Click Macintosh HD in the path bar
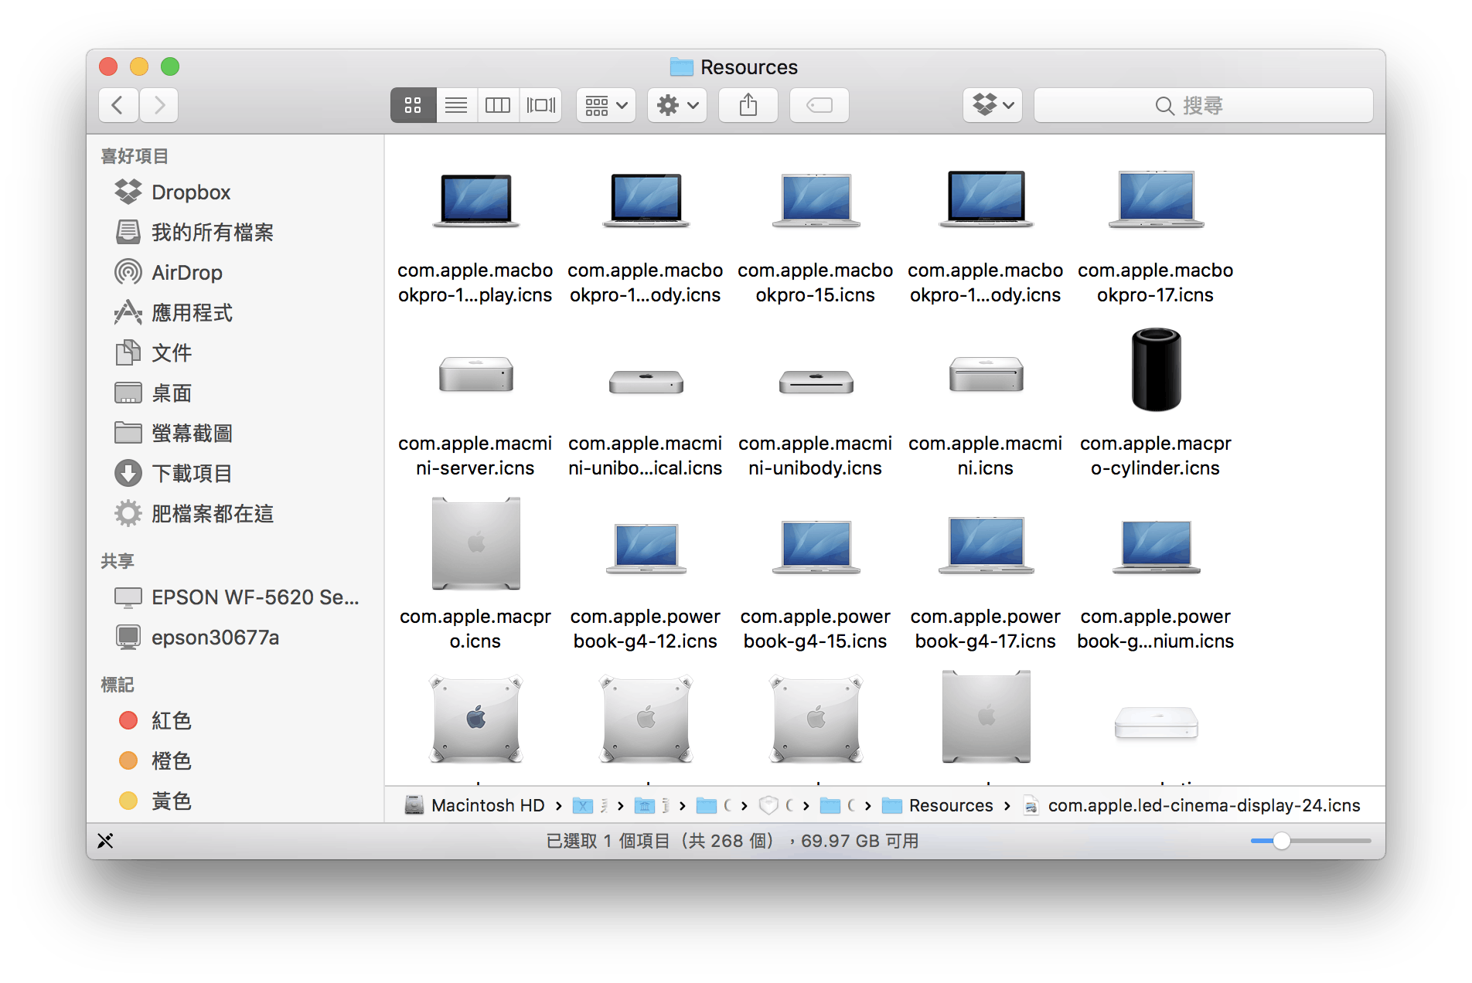This screenshot has height=983, width=1472. pyautogui.click(x=487, y=805)
